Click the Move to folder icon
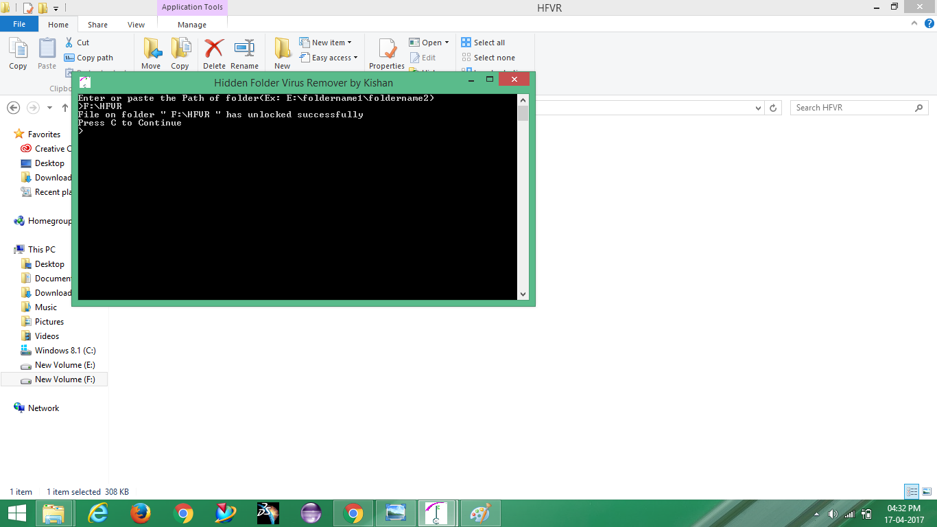Image resolution: width=937 pixels, height=527 pixels. pyautogui.click(x=151, y=49)
